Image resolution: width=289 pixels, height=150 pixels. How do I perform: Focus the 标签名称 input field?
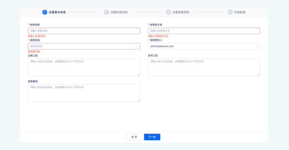pos(84,31)
